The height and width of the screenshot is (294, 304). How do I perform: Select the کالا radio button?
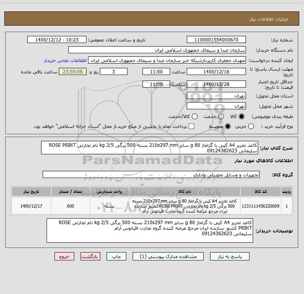[x=242, y=116]
